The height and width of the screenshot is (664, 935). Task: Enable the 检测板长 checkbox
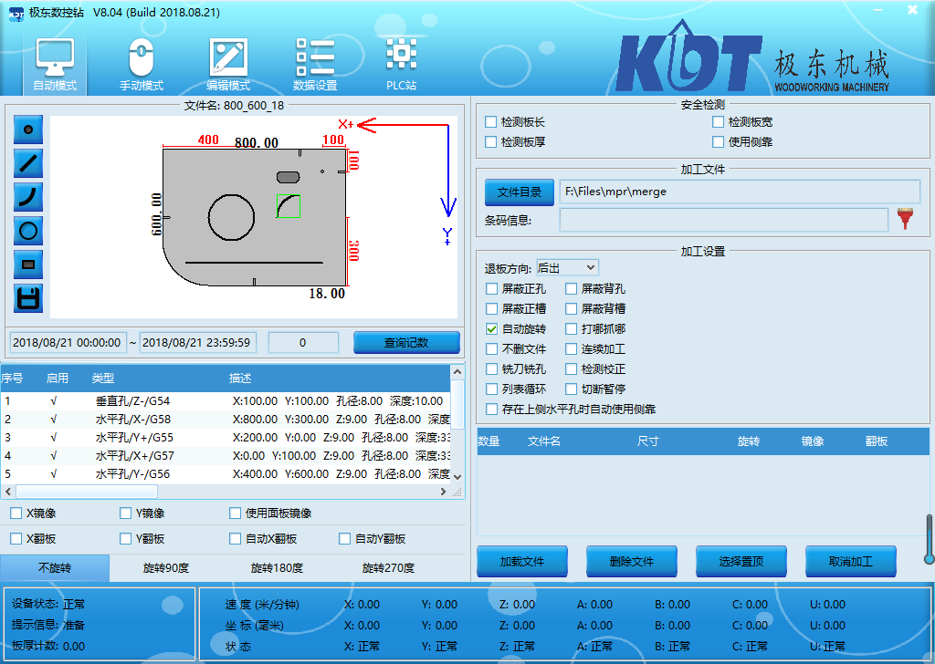click(x=491, y=122)
